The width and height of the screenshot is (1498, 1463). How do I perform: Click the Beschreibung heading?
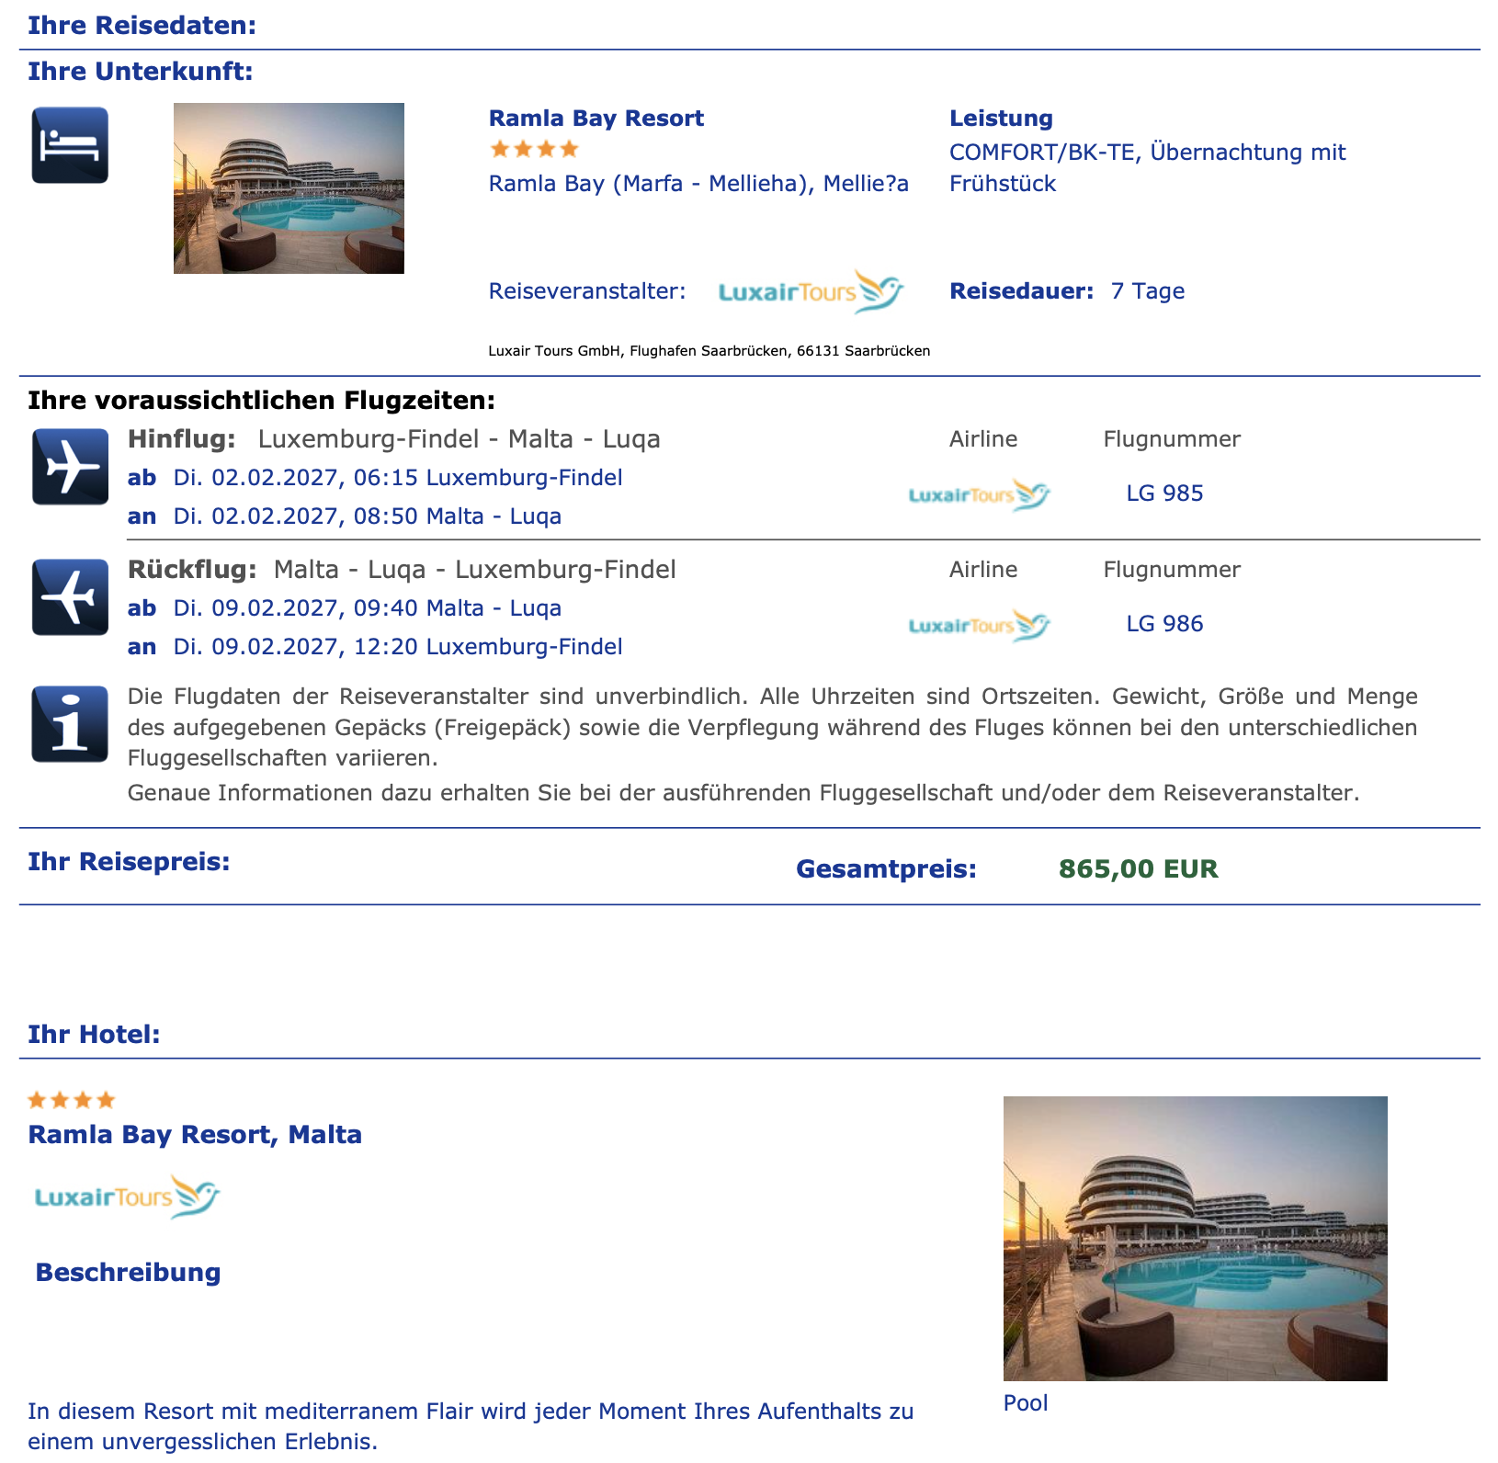coord(128,1273)
